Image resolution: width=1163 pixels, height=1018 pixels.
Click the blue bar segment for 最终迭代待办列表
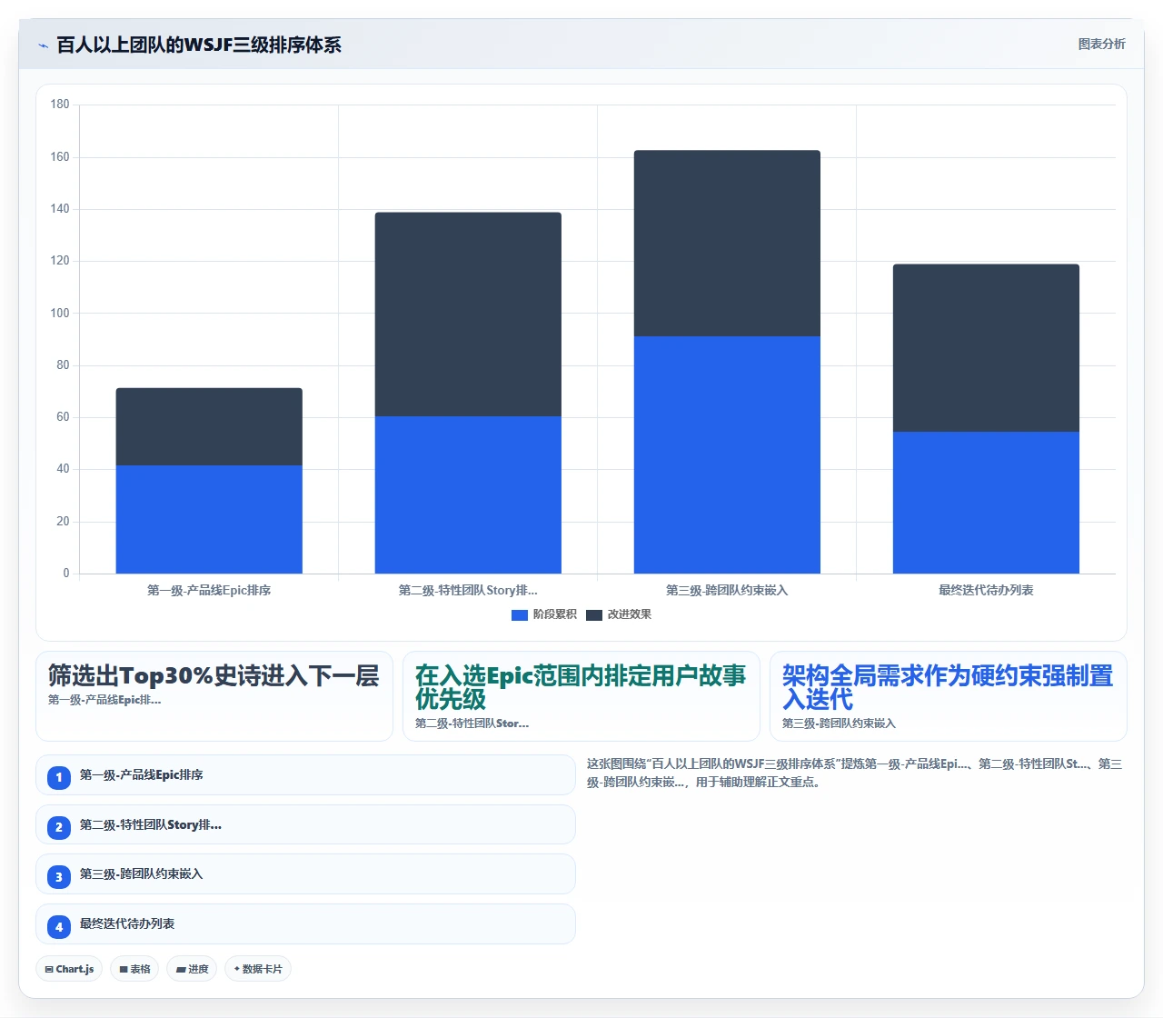pyautogui.click(x=986, y=503)
